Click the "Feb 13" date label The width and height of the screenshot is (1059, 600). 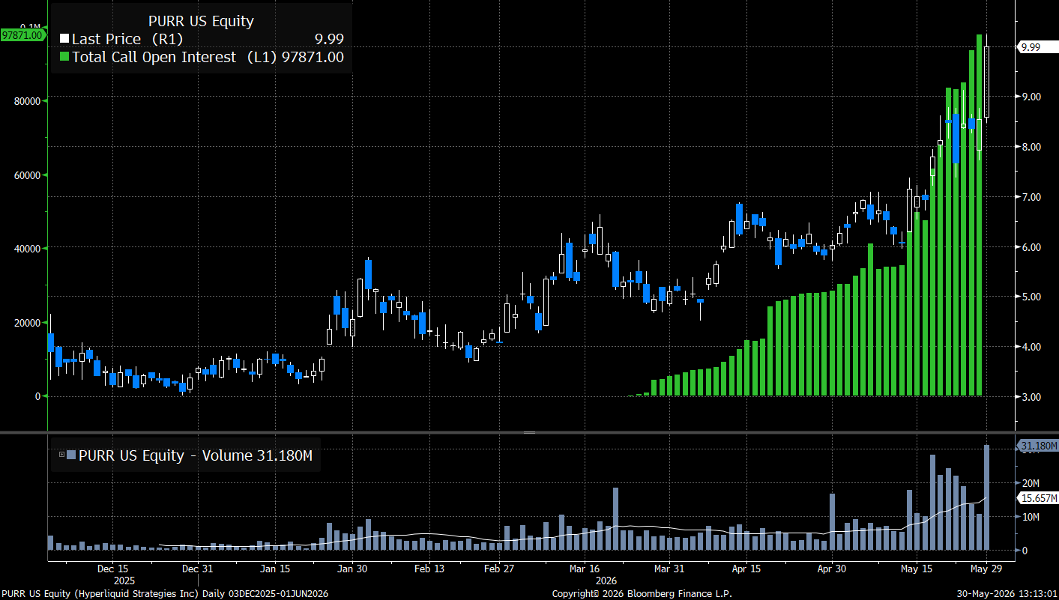[430, 569]
